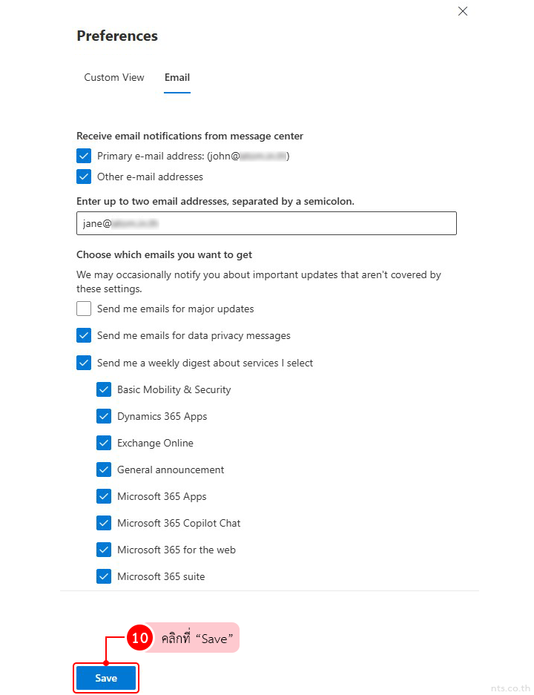
Task: Uncheck Primary e-mail address checkbox
Action: tap(84, 156)
